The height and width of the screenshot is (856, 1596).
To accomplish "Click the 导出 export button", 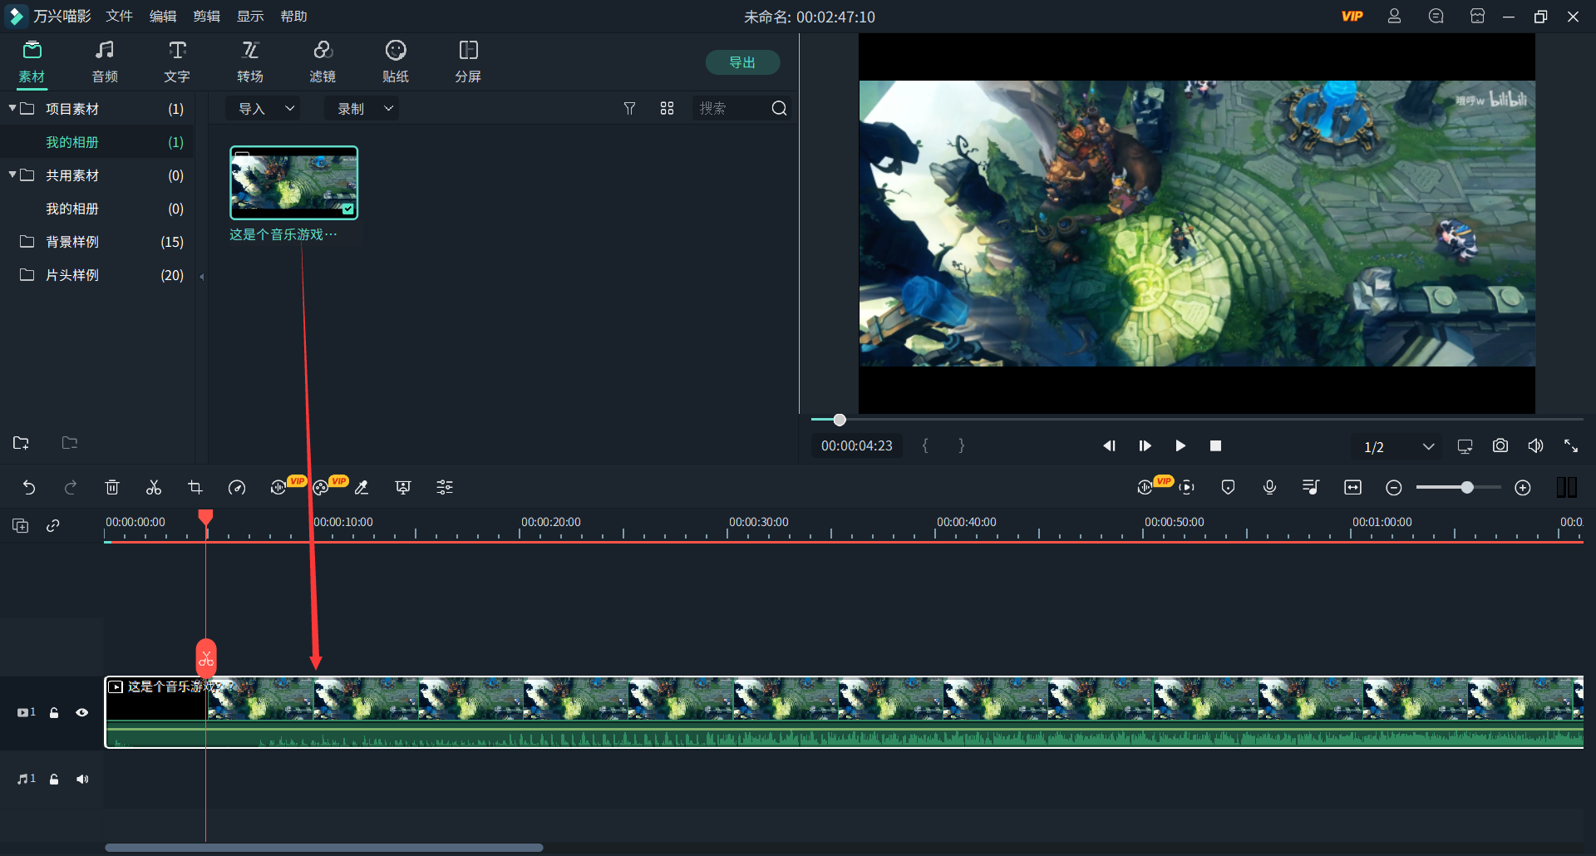I will click(x=742, y=62).
